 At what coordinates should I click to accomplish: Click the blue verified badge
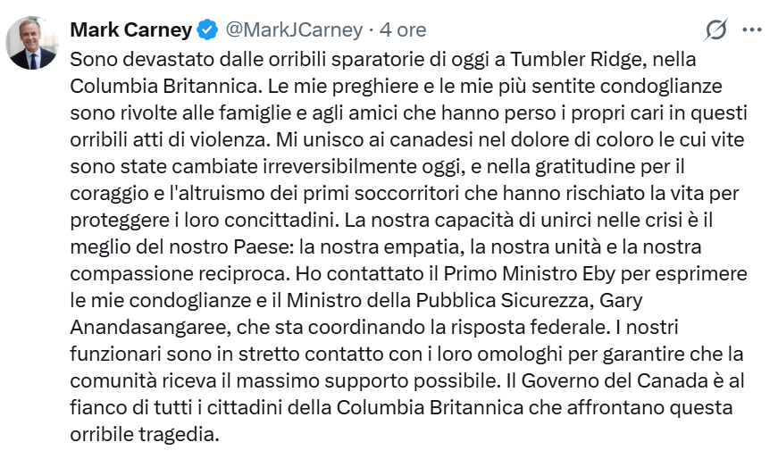tap(207, 30)
